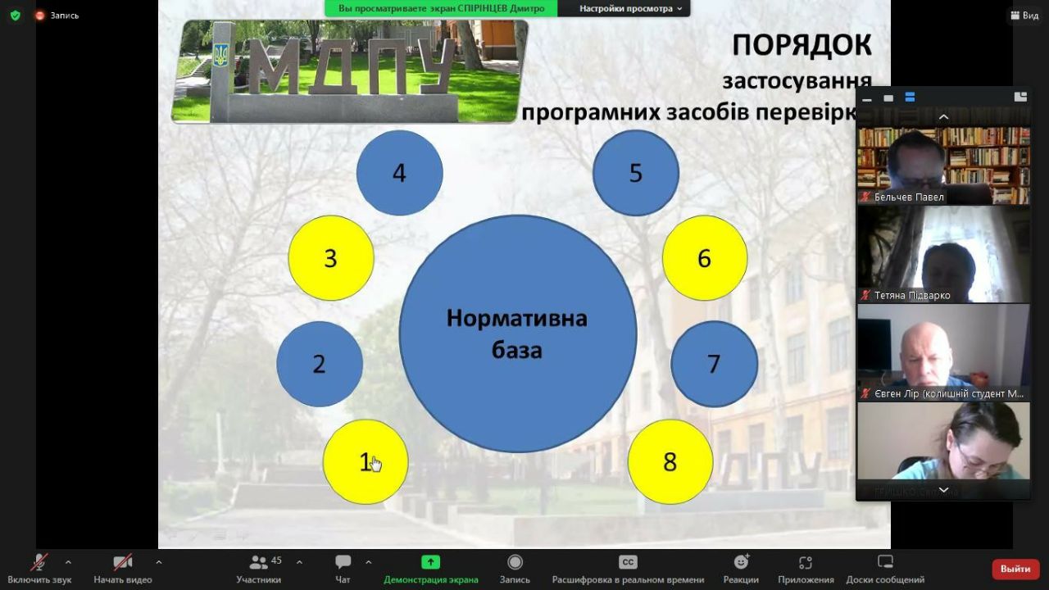Viewport: 1049px width, 590px height.
Task: Select Євген Лір video thumbnail
Action: pyautogui.click(x=943, y=352)
